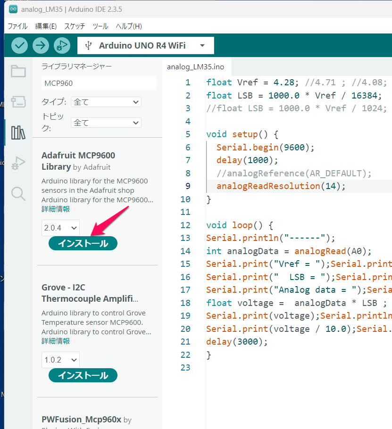
Task: Click the library search field containing MCP960
Action: point(99,83)
